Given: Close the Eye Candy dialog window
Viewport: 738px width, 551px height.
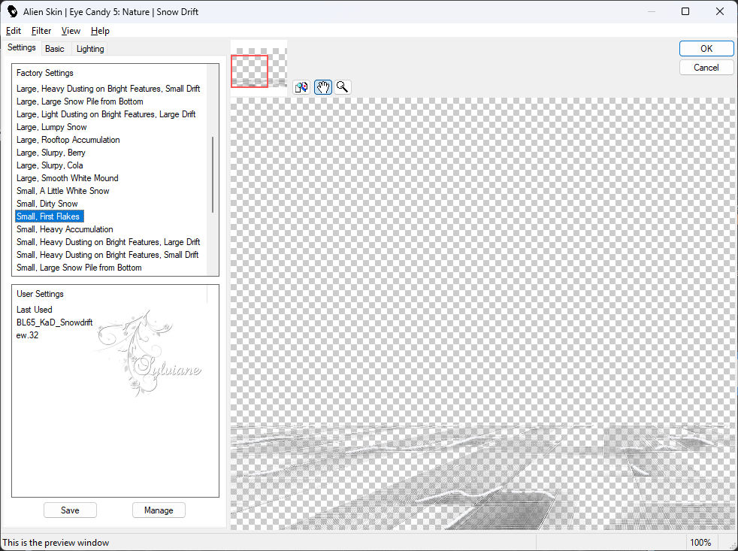Looking at the screenshot, I should (720, 11).
